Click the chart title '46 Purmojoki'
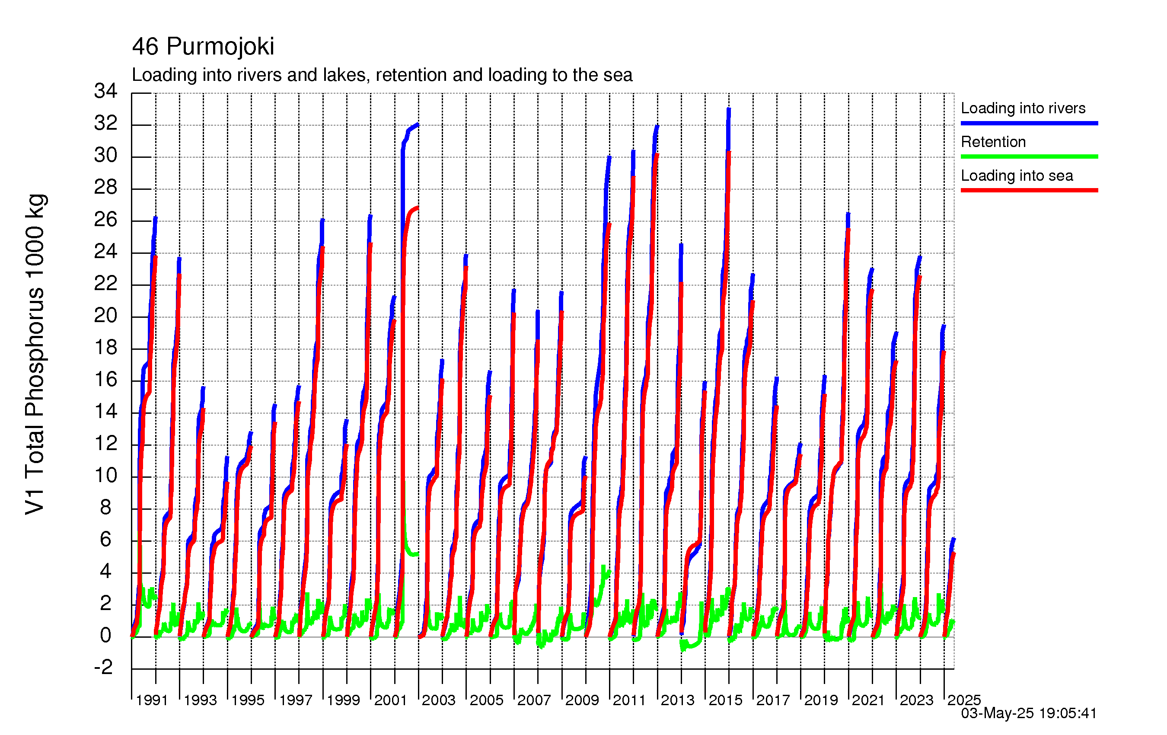The image size is (1167, 735). pos(203,47)
